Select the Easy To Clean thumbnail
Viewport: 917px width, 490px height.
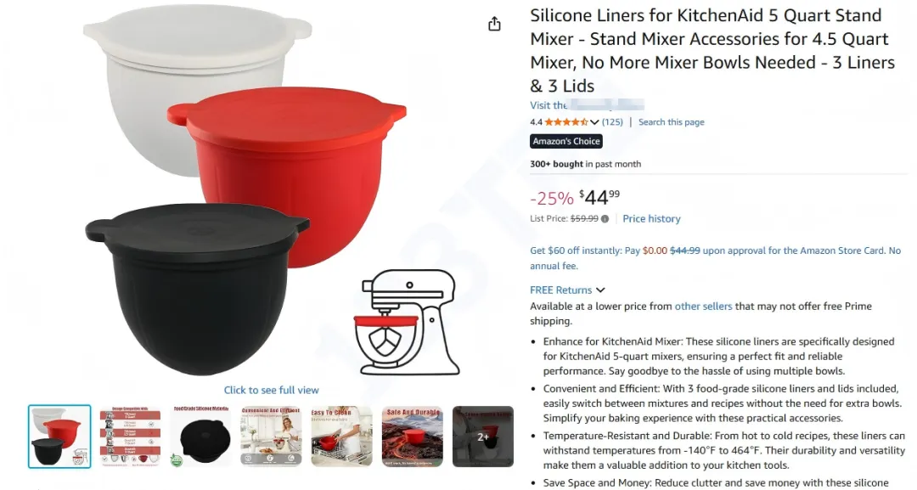tap(341, 436)
